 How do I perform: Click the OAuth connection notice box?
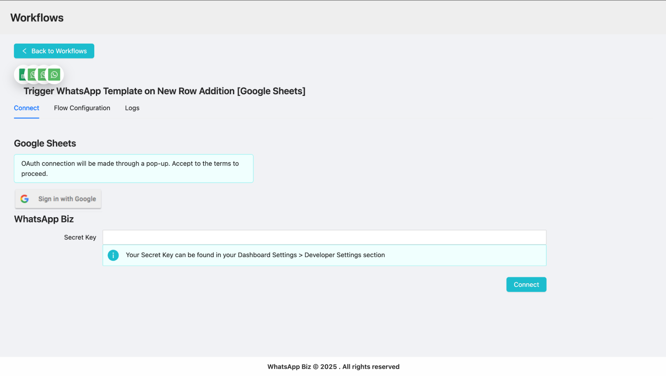(134, 169)
